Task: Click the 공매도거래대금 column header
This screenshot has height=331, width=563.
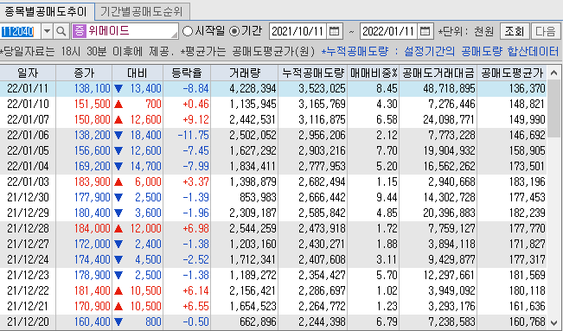Action: pyautogui.click(x=438, y=73)
